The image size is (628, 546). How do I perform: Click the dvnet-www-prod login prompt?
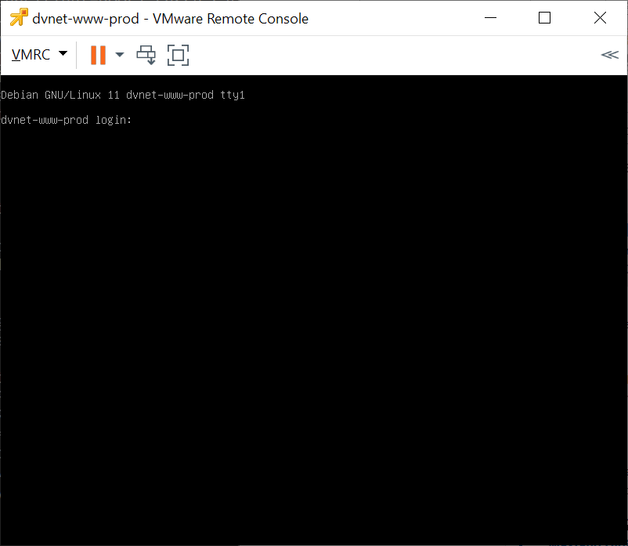pyautogui.click(x=67, y=120)
